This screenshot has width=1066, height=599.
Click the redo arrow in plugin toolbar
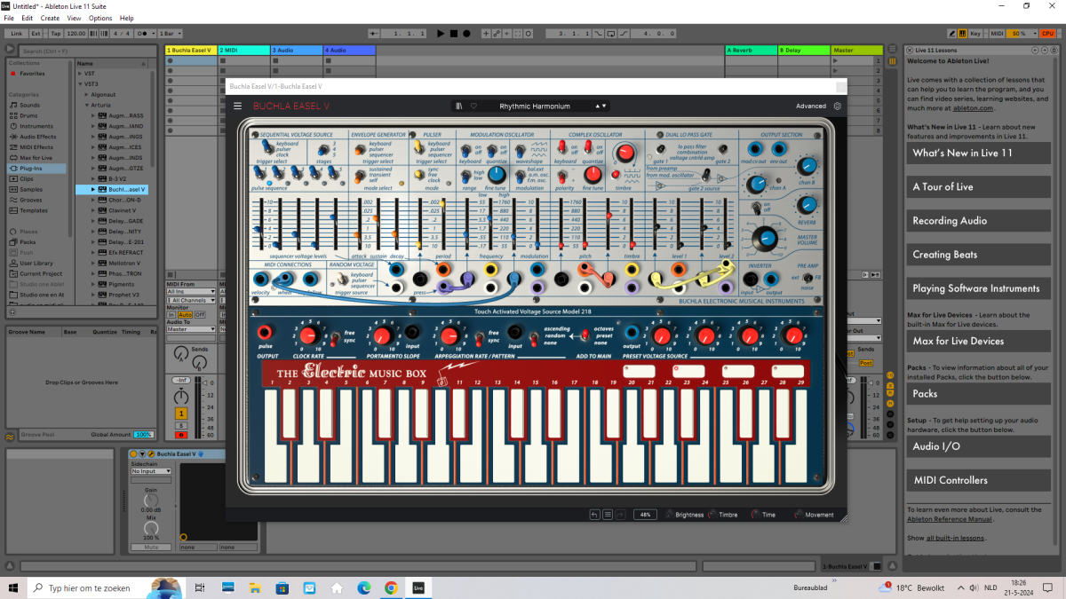point(621,514)
